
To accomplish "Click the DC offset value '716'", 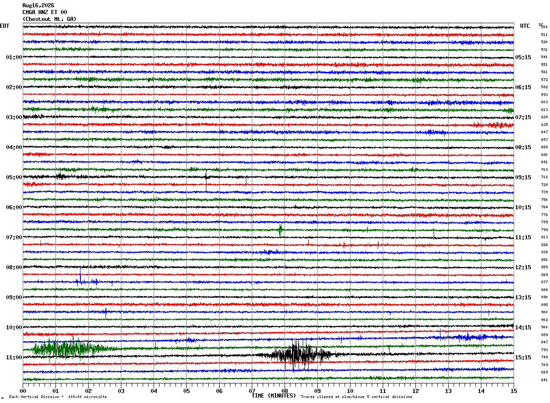I will coord(544,177).
